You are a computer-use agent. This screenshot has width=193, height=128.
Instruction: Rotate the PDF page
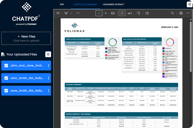coord(138,13)
